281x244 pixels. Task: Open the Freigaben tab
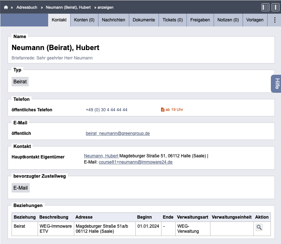pos(200,20)
